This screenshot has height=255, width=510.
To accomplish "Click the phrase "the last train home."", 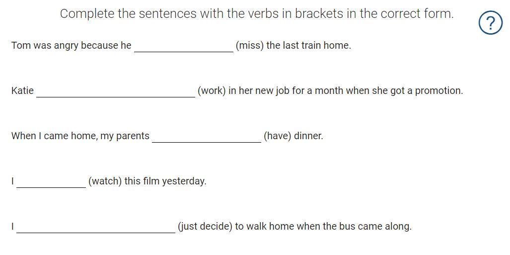I will [x=309, y=46].
